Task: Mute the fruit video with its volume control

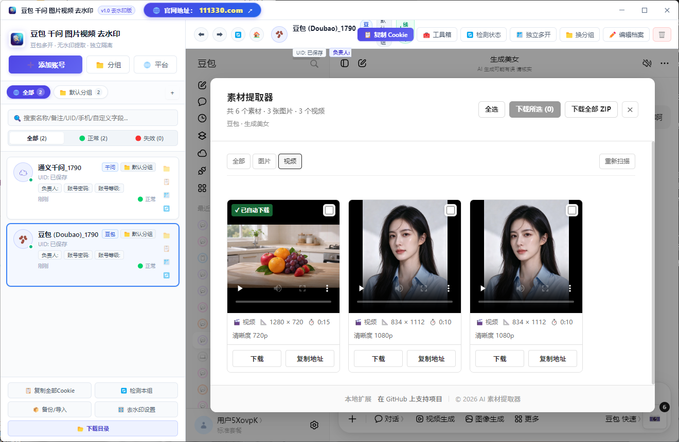Action: pos(278,288)
